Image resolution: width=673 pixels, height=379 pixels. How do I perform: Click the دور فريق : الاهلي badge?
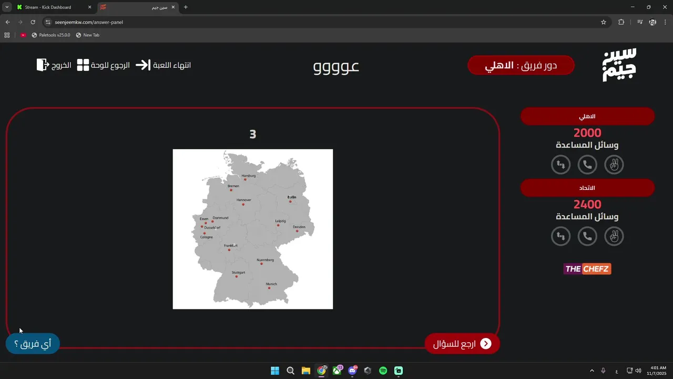tap(521, 65)
